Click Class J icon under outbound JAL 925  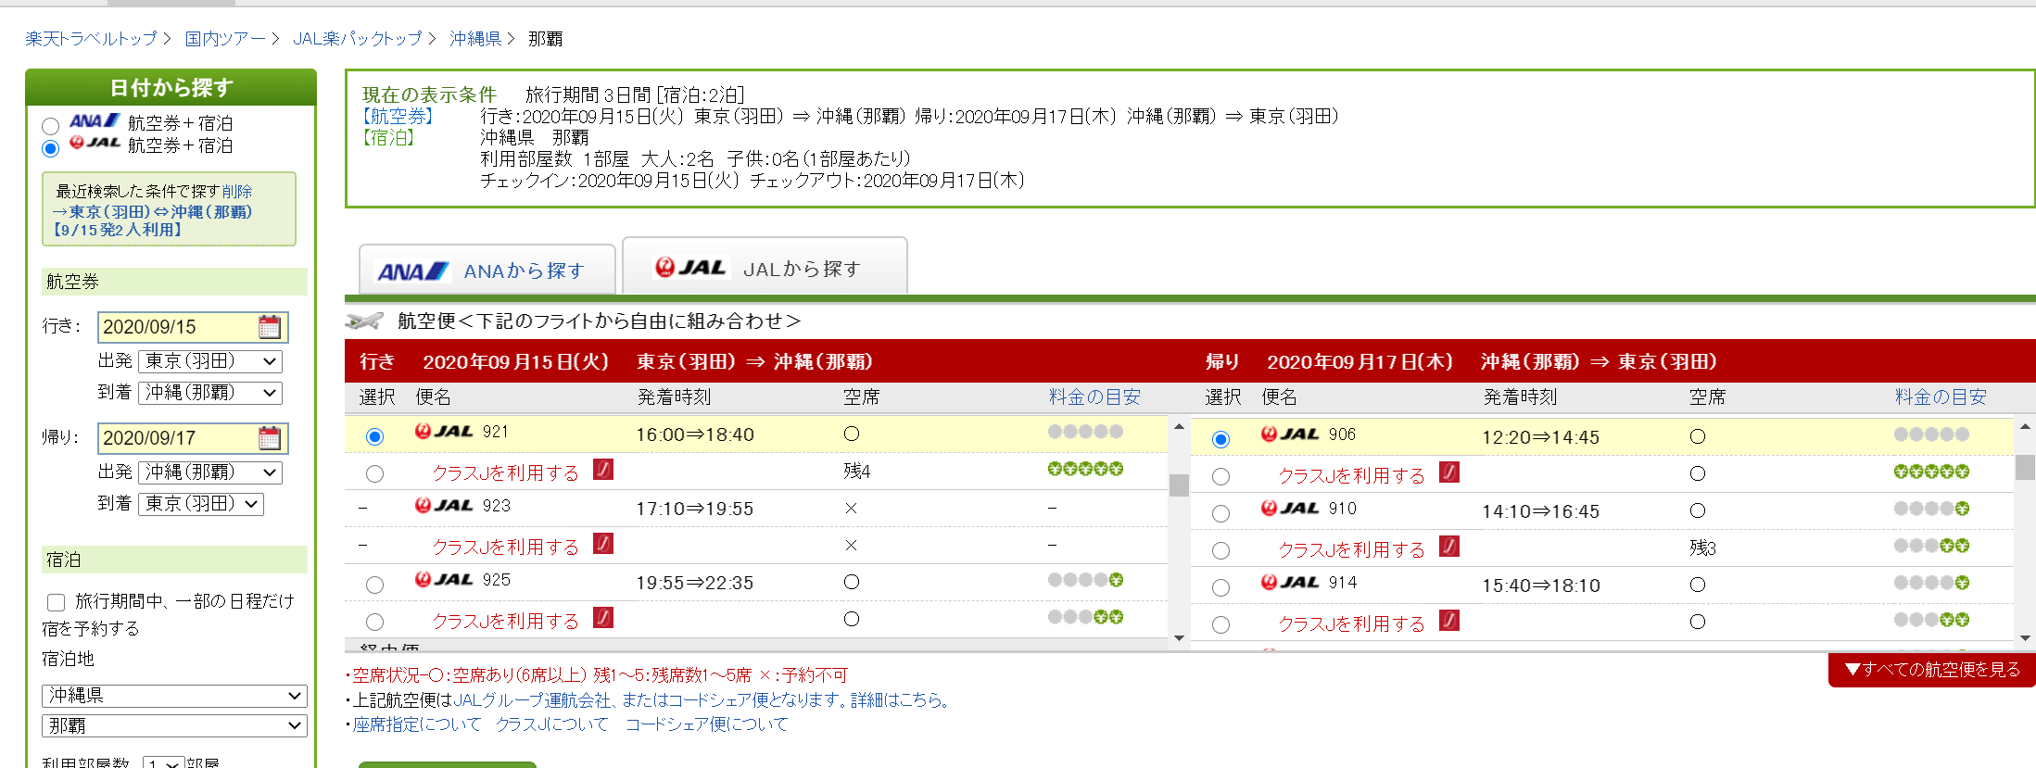point(603,618)
